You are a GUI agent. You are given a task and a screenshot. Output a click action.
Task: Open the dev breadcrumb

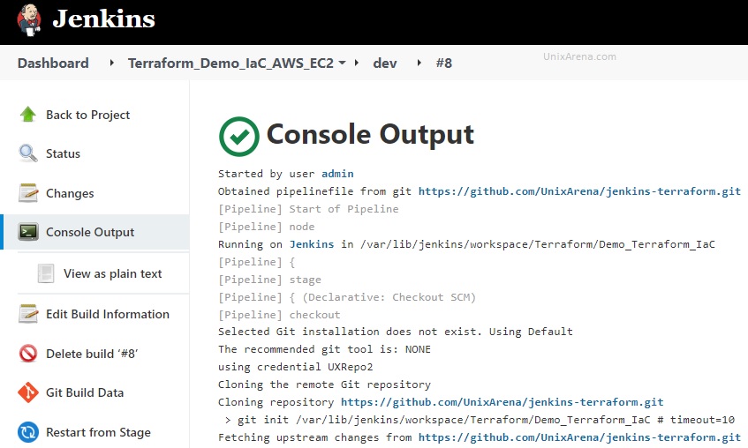tap(384, 63)
